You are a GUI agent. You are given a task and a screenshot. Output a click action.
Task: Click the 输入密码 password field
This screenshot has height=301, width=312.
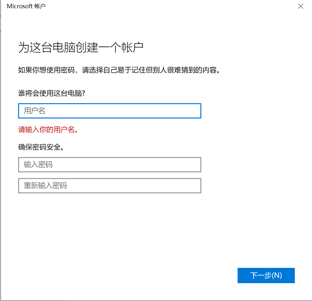point(109,165)
